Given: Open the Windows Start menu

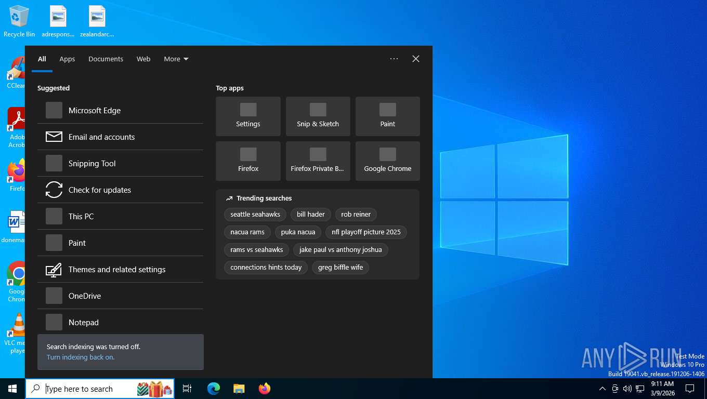Looking at the screenshot, I should coord(12,389).
